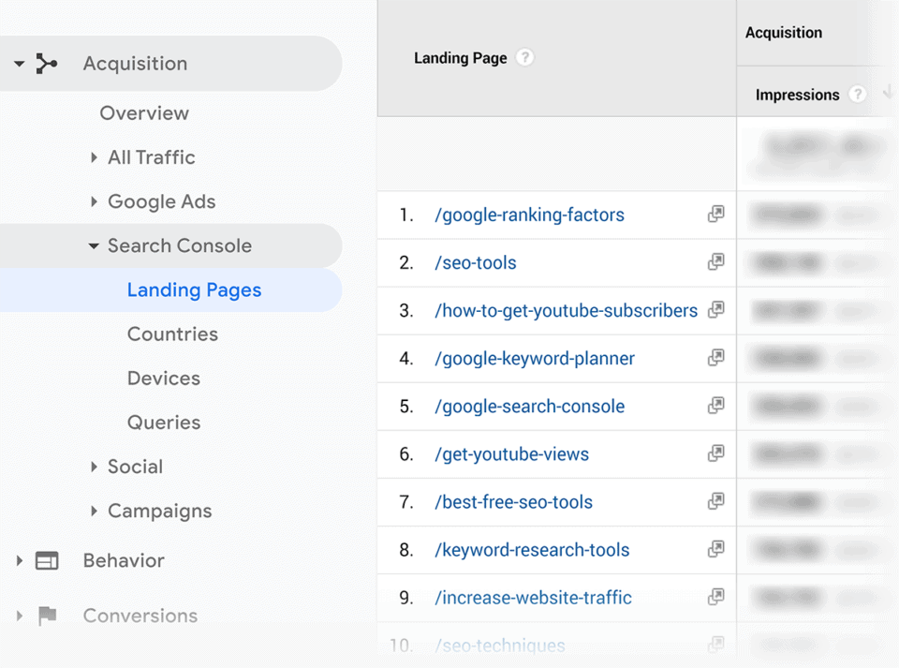The width and height of the screenshot is (899, 668).
Task: Expand the Social section
Action: [x=94, y=467]
